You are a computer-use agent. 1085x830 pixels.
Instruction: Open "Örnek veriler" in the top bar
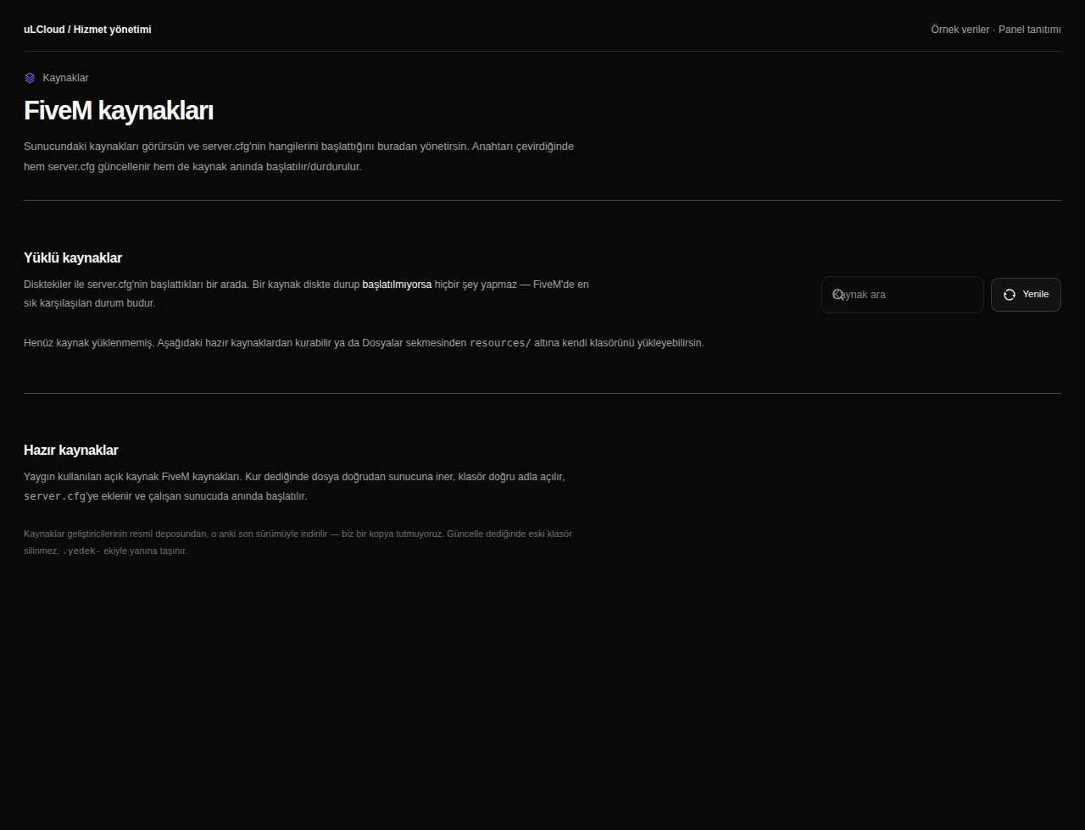(x=960, y=30)
